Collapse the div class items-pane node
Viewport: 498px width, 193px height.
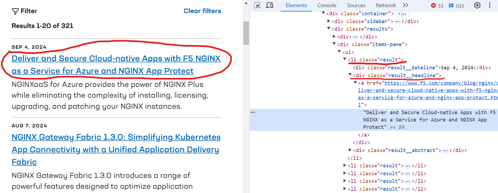[334, 44]
